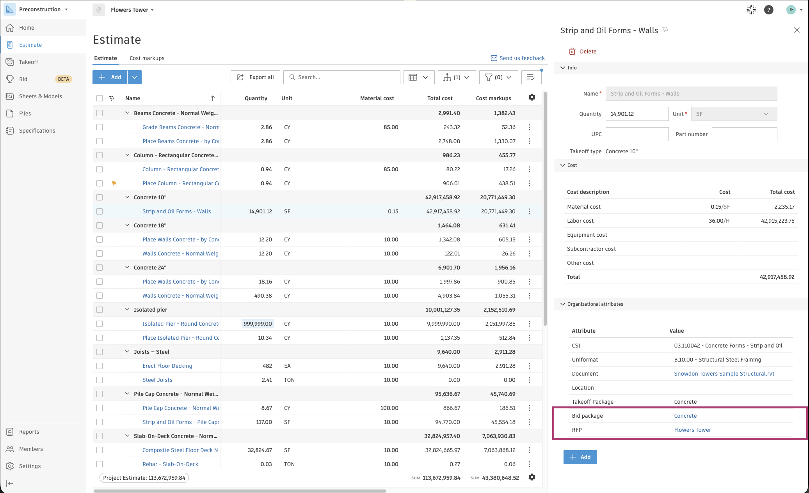Check the Strip and Oil Forms - Walls row
The width and height of the screenshot is (809, 493).
[x=100, y=211]
